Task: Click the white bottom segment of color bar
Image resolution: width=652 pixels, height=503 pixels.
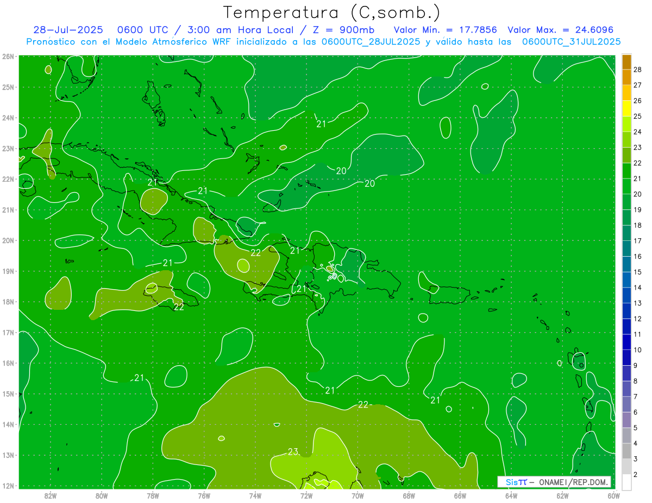Action: coord(626,482)
